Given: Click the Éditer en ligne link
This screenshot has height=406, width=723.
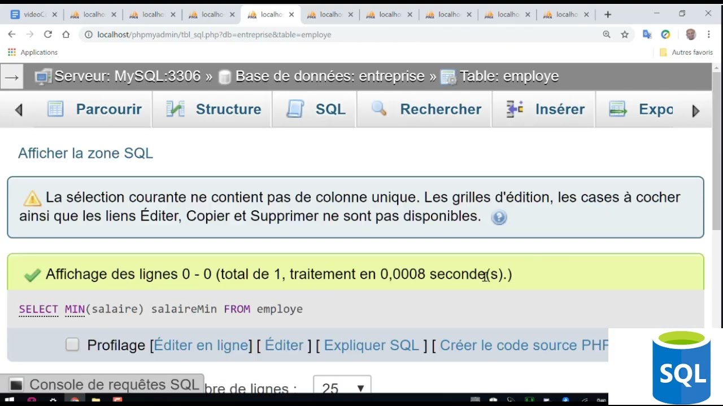Looking at the screenshot, I should [x=201, y=345].
